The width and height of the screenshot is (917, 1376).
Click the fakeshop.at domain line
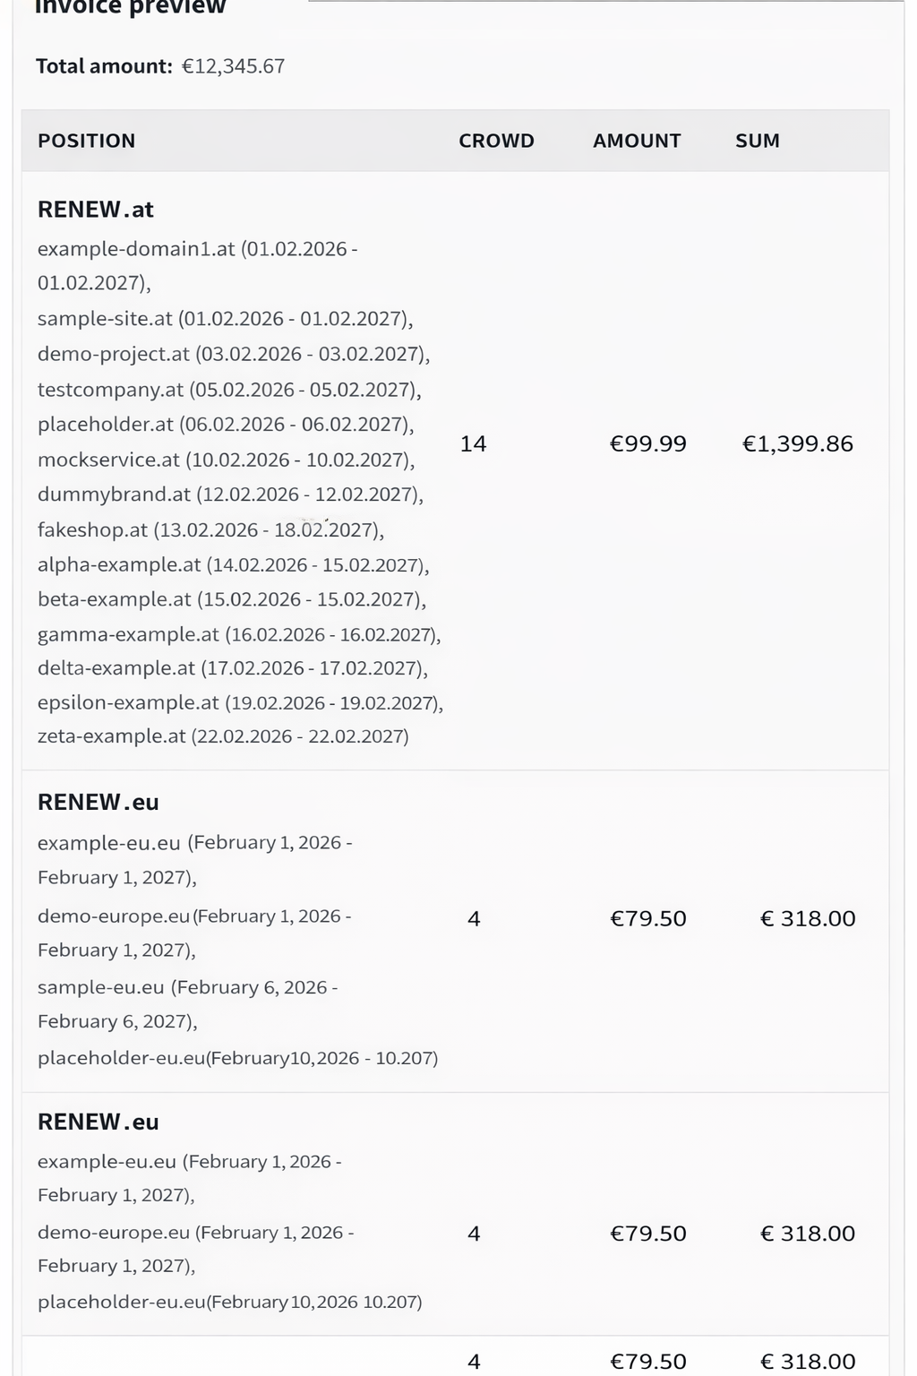210,529
